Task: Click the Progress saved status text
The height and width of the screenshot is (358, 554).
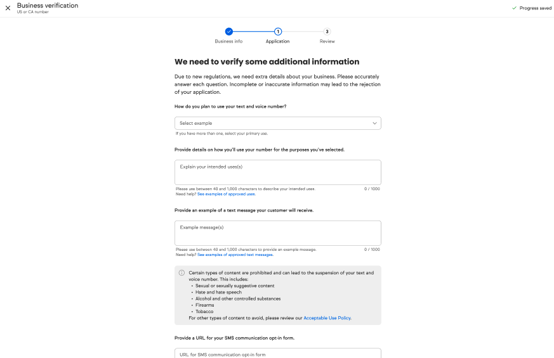Action: coord(535,8)
